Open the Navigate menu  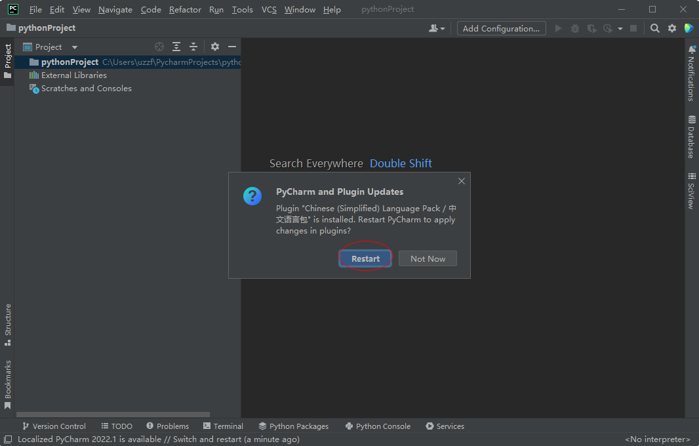coord(115,9)
